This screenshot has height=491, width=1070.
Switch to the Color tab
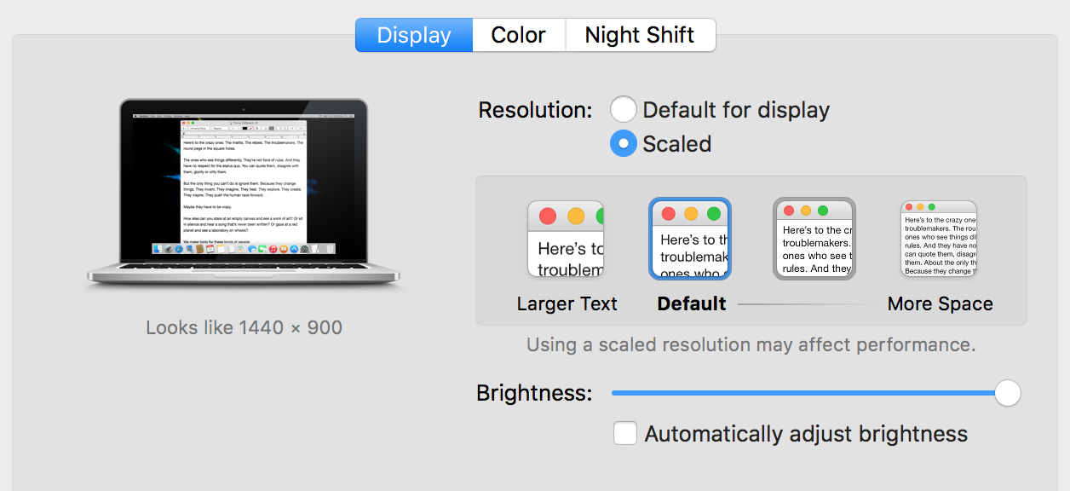[x=519, y=35]
